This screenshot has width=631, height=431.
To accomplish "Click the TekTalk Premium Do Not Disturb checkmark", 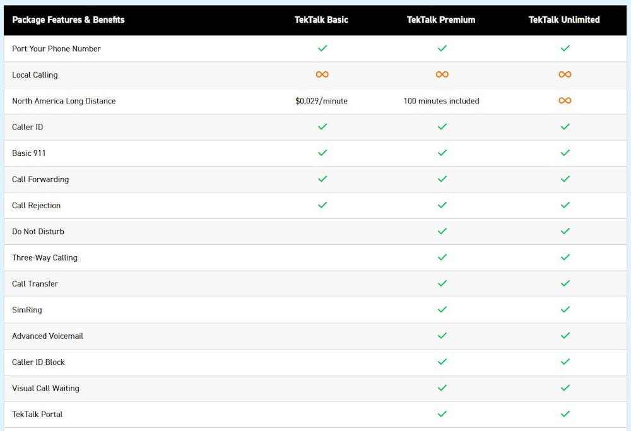I will (442, 232).
